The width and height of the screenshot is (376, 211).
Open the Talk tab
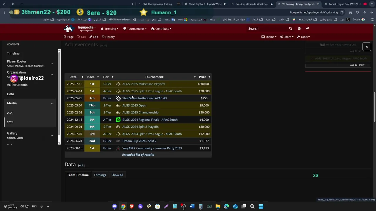click(81, 37)
